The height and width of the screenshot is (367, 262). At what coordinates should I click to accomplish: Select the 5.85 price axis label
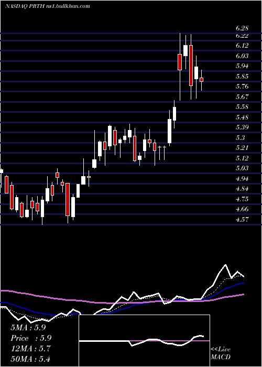pyautogui.click(x=242, y=77)
